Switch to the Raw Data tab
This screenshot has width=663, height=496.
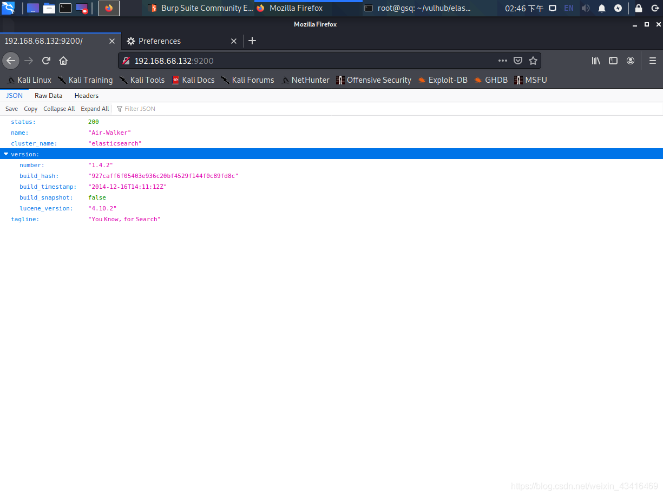point(48,95)
